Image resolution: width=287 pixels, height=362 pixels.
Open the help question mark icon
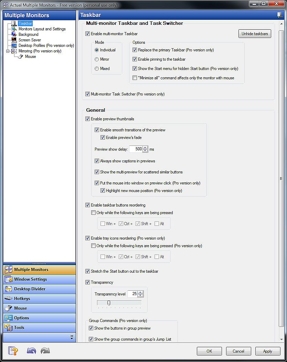click(x=13, y=351)
